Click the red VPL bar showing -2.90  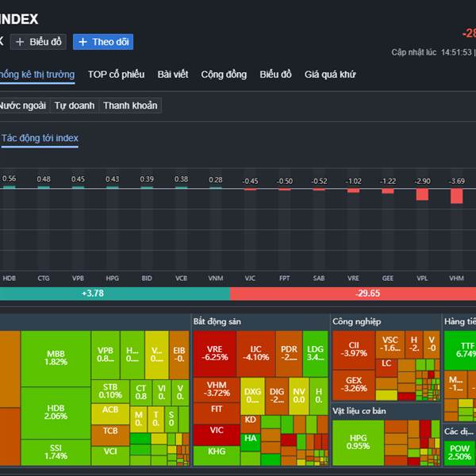pos(422,194)
